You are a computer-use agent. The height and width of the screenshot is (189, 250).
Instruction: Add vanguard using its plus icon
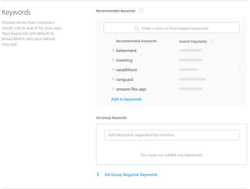point(113,79)
